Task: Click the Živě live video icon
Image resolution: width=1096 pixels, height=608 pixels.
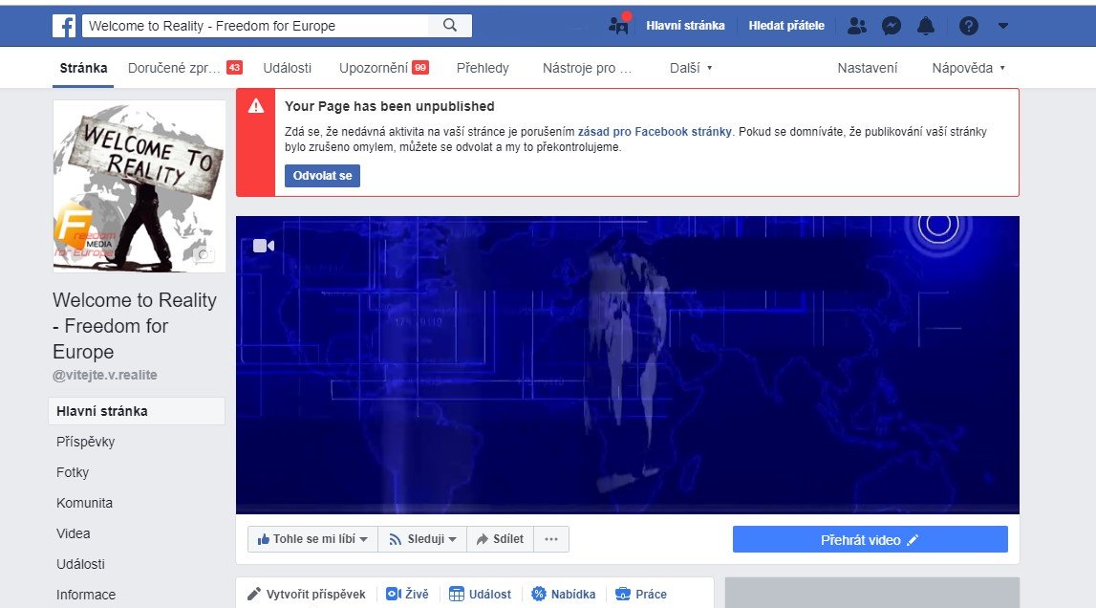Action: pyautogui.click(x=393, y=594)
